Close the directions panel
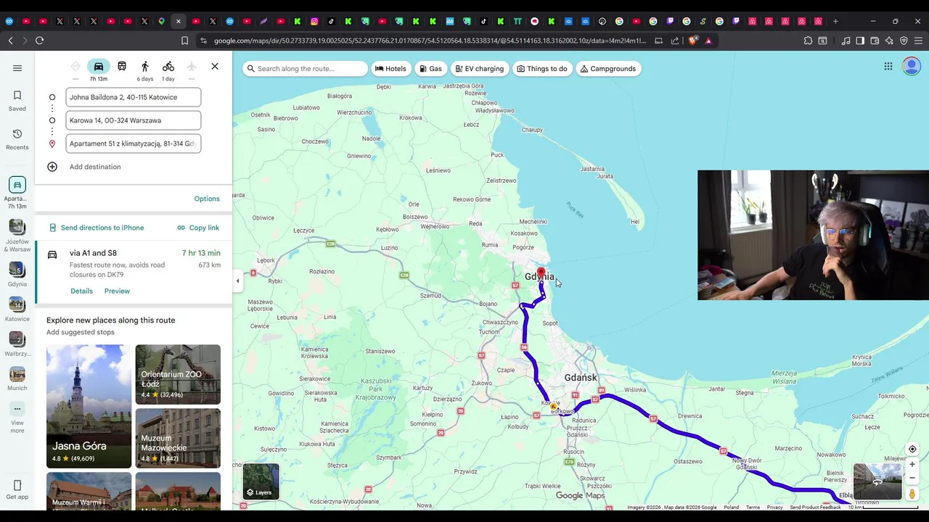The height and width of the screenshot is (522, 929). pos(215,67)
